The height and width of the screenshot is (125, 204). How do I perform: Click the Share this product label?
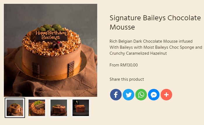click(x=127, y=79)
